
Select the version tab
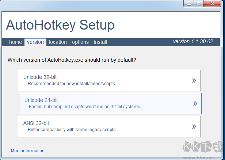click(x=35, y=42)
